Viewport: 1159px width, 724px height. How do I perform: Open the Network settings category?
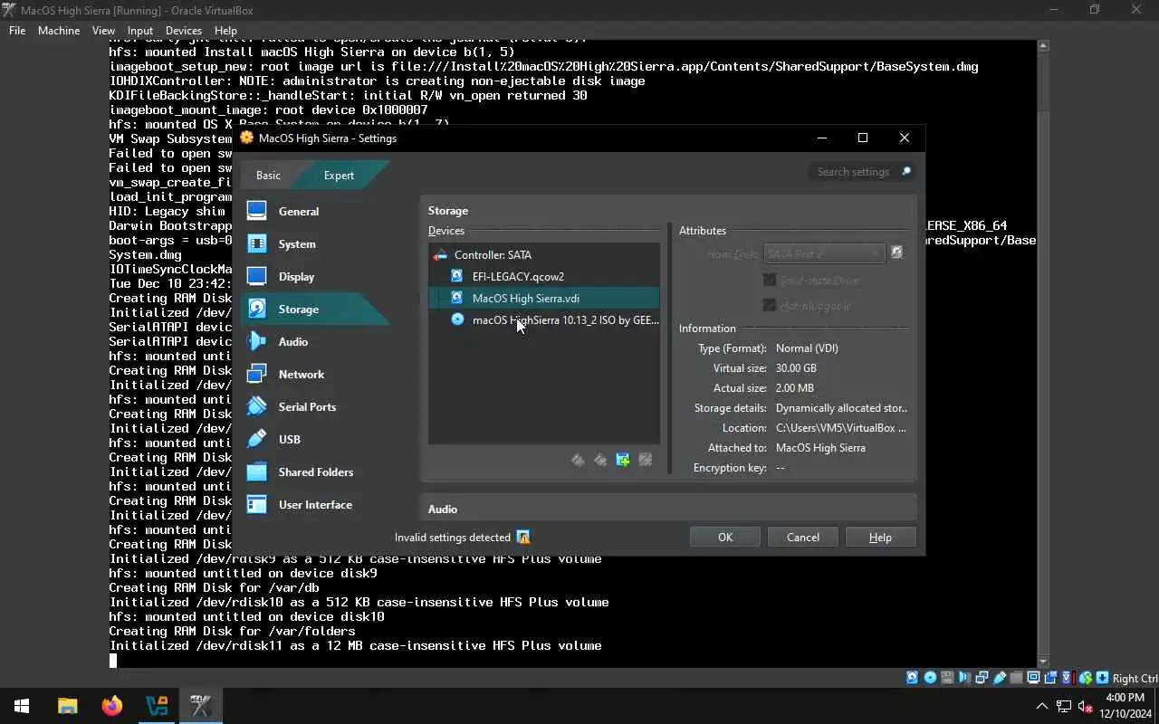pyautogui.click(x=315, y=374)
